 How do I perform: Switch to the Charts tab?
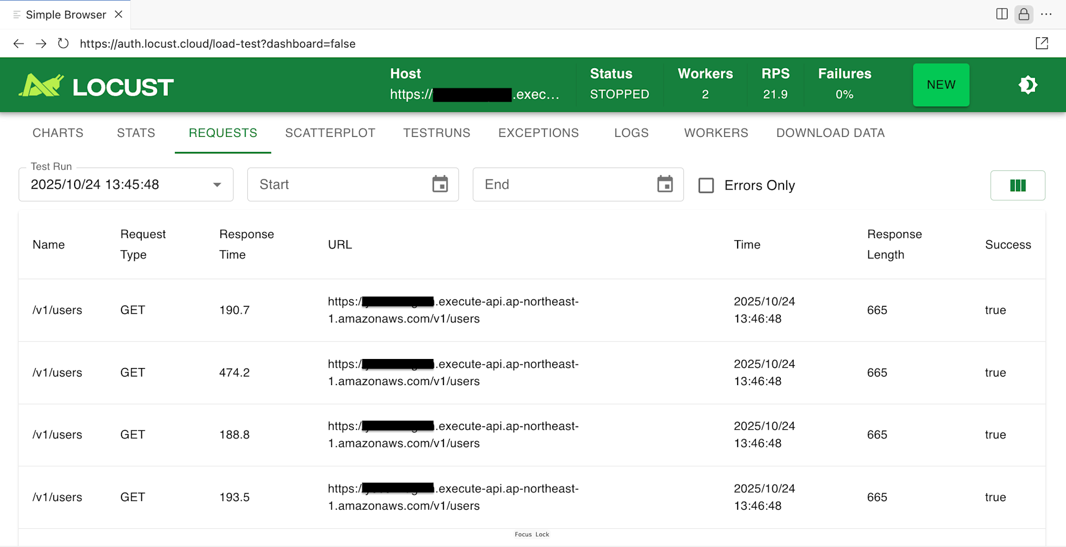[58, 133]
